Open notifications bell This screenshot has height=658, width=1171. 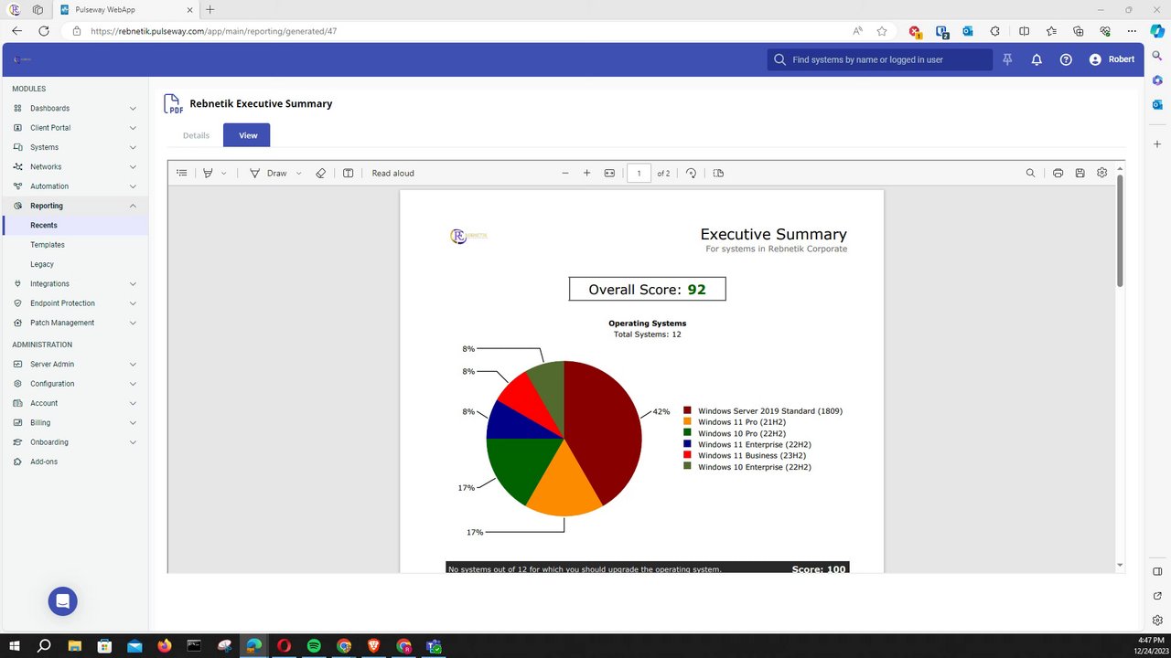click(x=1037, y=59)
